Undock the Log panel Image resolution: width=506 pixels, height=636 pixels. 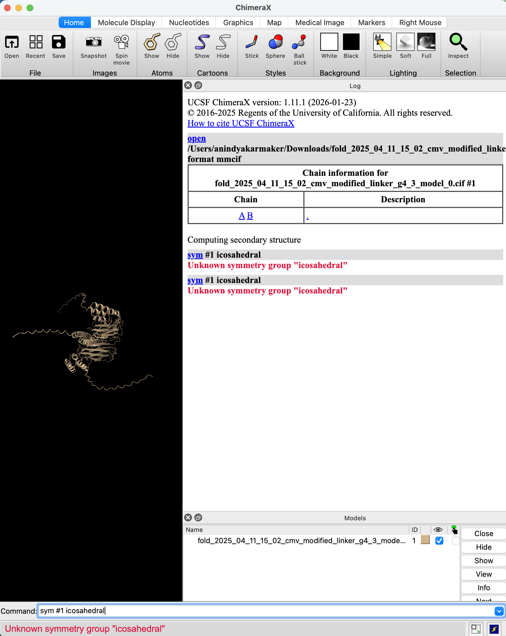pos(199,85)
